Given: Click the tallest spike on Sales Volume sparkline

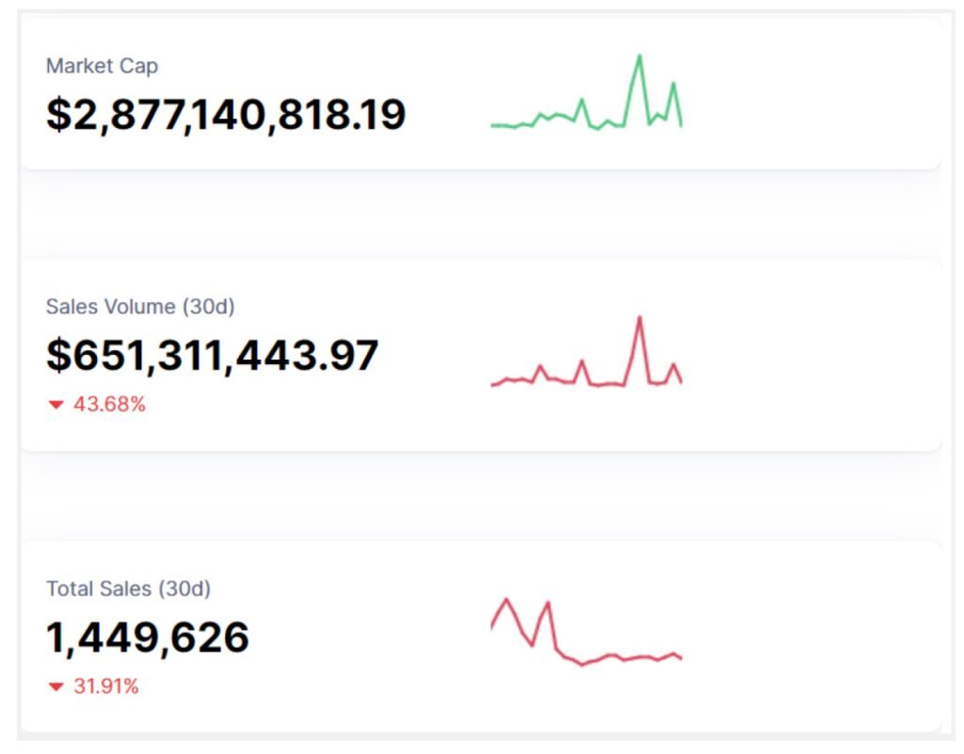Looking at the screenshot, I should tap(639, 318).
